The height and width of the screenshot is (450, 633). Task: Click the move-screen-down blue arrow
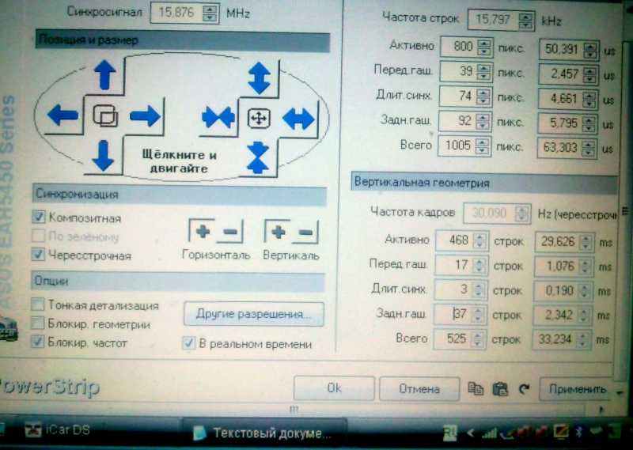(x=104, y=154)
